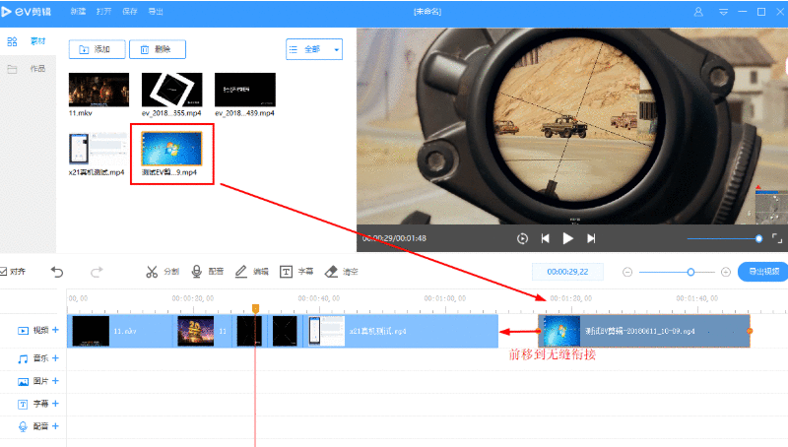This screenshot has height=447, width=788.
Task: Click the timeline zoom slider handle
Action: (x=690, y=272)
